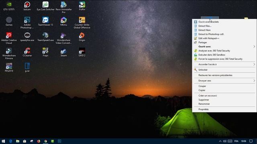The width and height of the screenshot is (257, 144).
Task: Choose Partager in the context menu
Action: point(224,42)
